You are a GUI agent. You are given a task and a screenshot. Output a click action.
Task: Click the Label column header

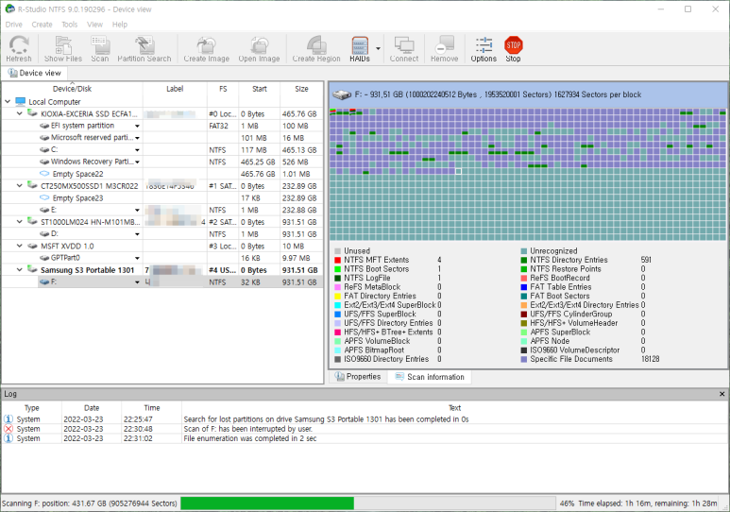[175, 89]
